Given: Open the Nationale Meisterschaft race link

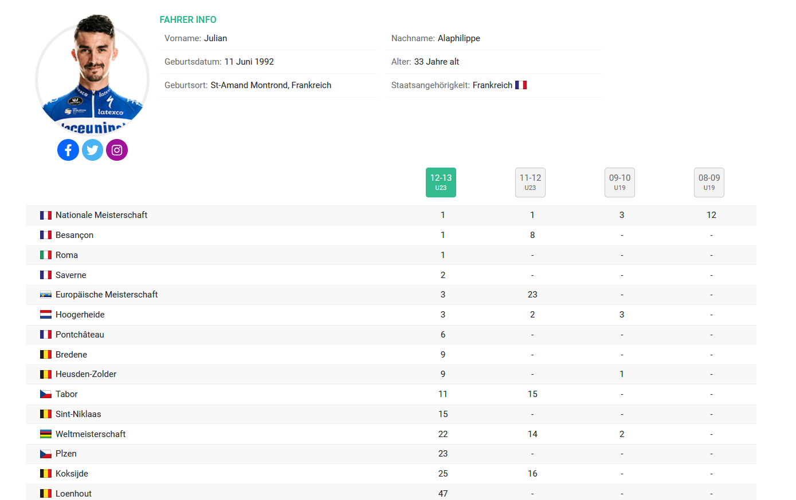Looking at the screenshot, I should tap(101, 215).
